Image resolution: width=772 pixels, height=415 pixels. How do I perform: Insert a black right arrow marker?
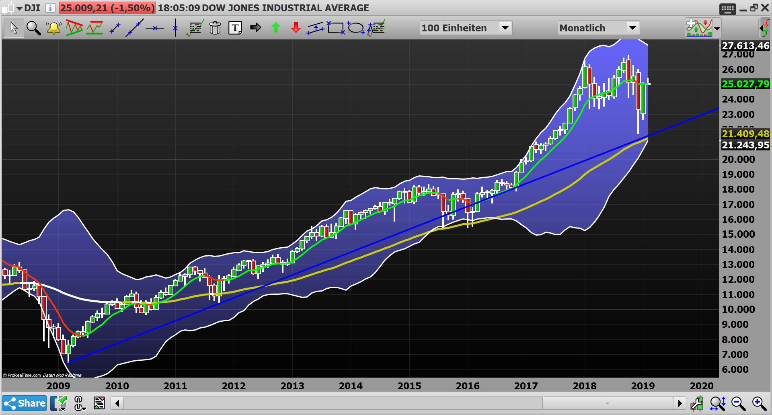click(x=255, y=28)
